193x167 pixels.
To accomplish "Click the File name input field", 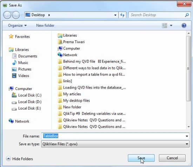I will (x=113, y=136).
